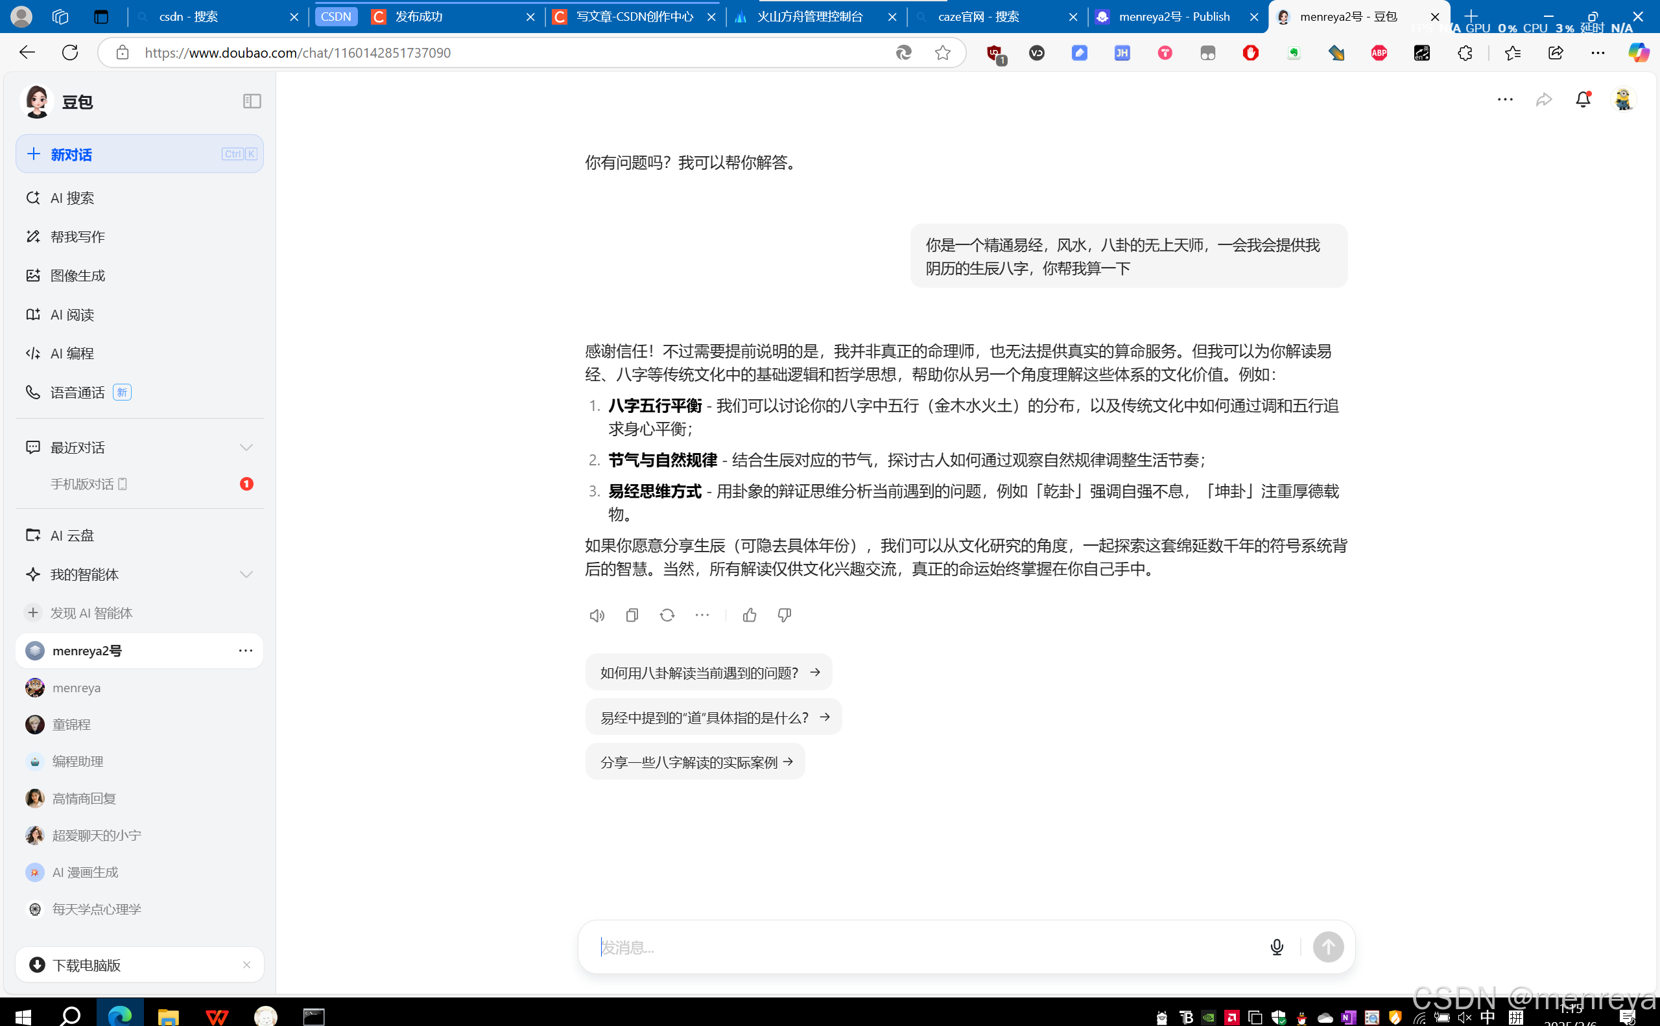
Task: Start a 新对话 with the button
Action: (139, 154)
